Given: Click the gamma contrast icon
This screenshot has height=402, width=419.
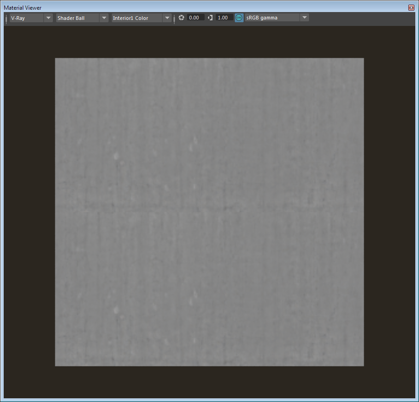Looking at the screenshot, I should 210,18.
